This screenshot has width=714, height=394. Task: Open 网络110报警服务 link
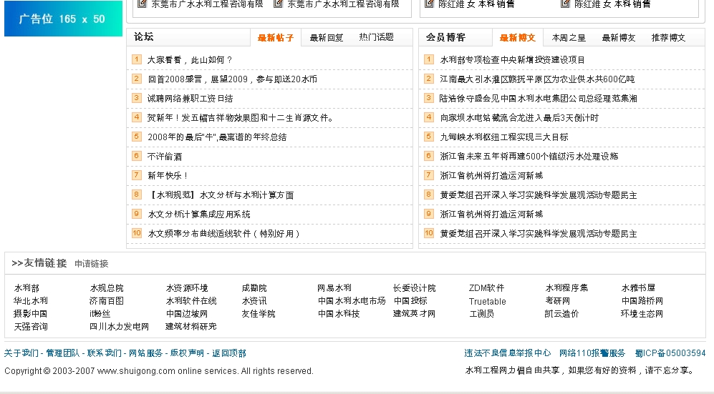(x=592, y=353)
